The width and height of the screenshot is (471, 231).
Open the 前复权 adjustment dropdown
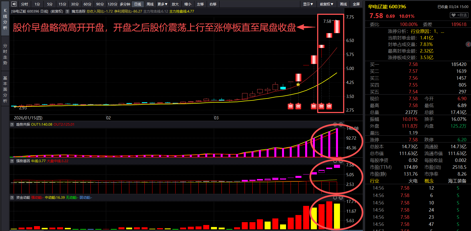click(327, 4)
